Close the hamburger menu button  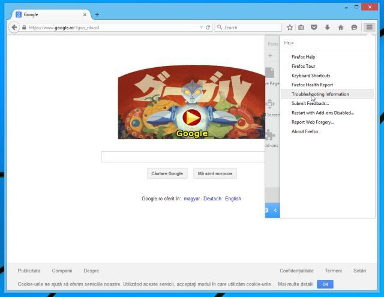(370, 27)
